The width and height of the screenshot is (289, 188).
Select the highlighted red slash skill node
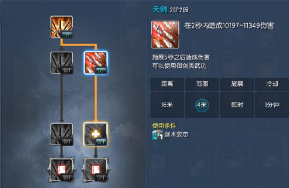click(x=95, y=63)
